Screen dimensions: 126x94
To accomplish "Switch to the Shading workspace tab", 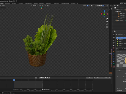I will [x=35, y=4].
